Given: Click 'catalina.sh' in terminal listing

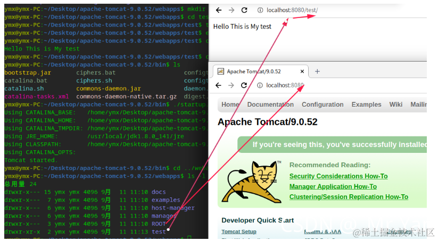Looking at the screenshot, I should (x=24, y=88).
